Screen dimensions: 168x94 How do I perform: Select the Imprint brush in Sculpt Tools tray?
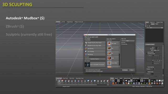85,81
